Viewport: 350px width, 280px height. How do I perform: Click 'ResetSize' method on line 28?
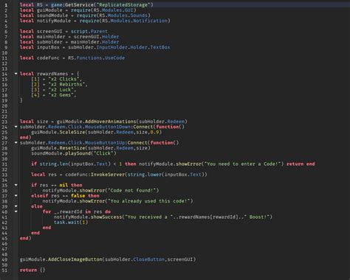pos(72,148)
